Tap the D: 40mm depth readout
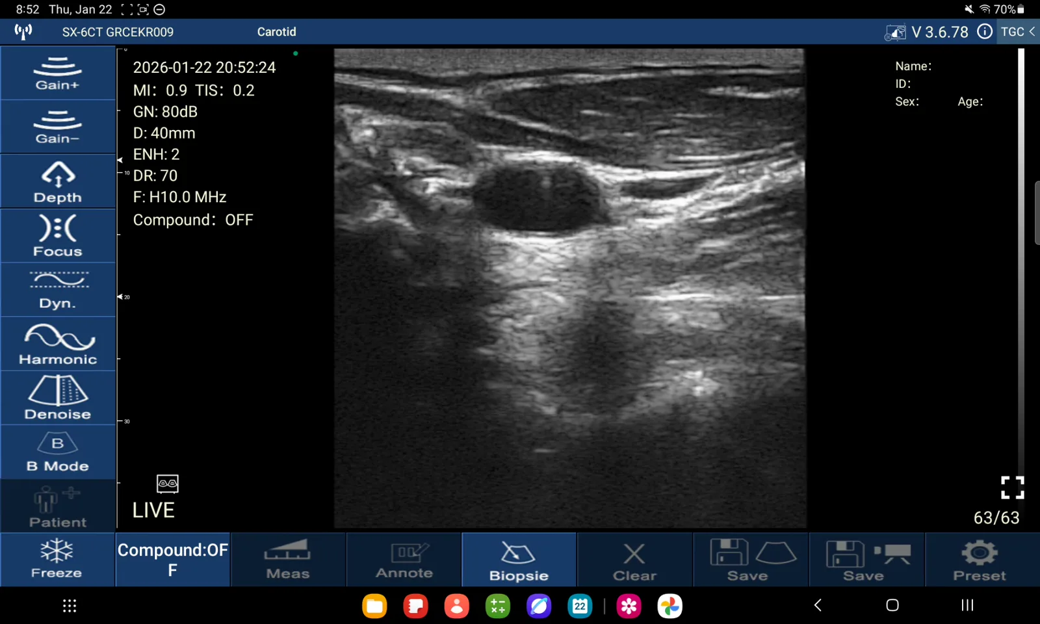 pyautogui.click(x=164, y=133)
